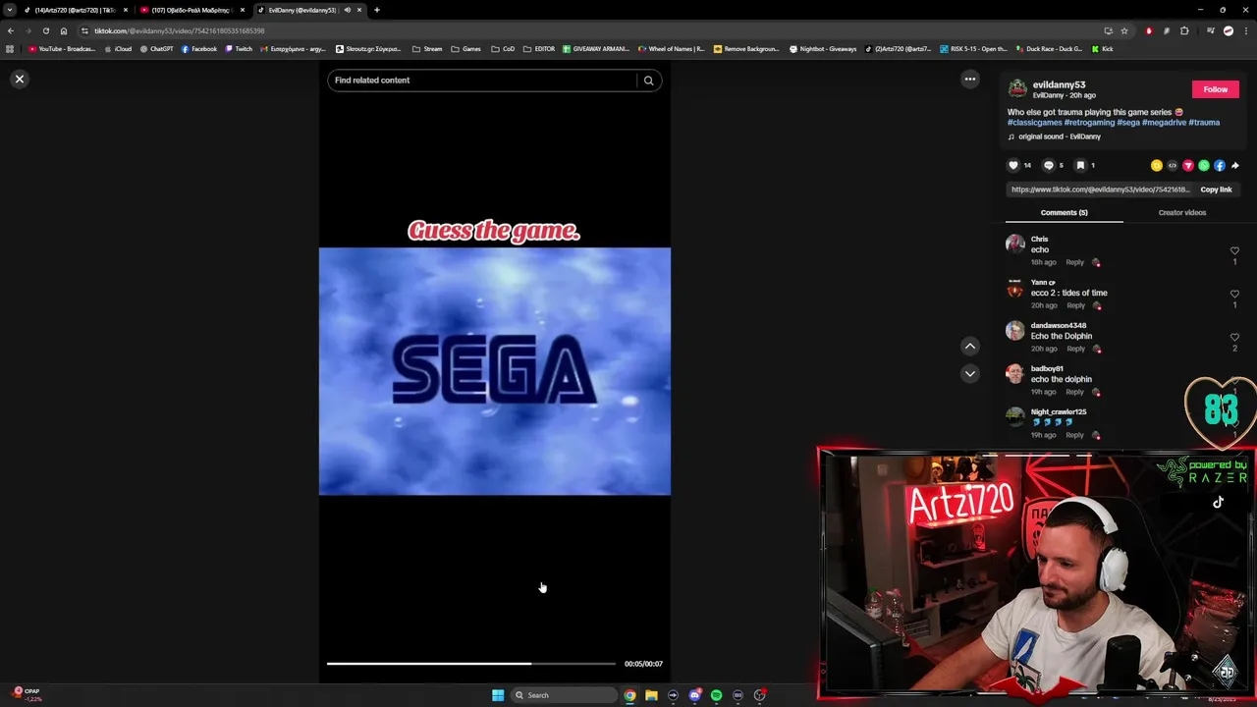Open more share options arrow
This screenshot has height=707, width=1257.
tap(1235, 165)
